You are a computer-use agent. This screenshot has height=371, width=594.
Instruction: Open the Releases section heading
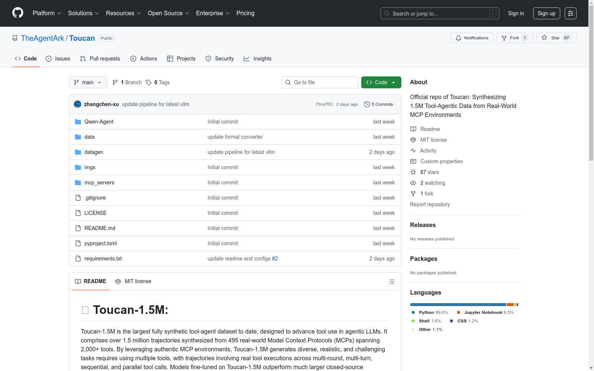[x=423, y=225]
